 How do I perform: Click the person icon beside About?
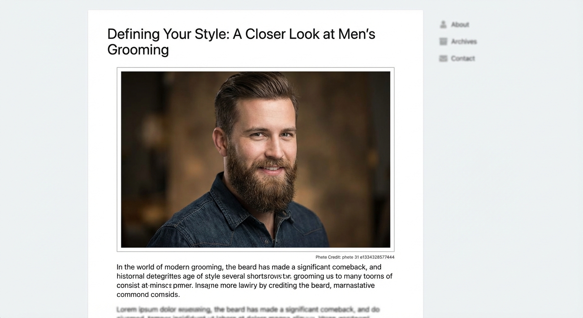pos(443,24)
